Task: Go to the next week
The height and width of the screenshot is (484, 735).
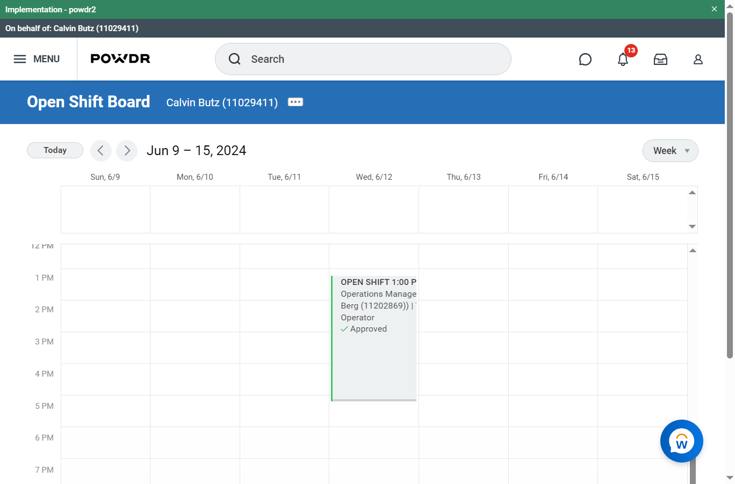Action: pos(127,151)
